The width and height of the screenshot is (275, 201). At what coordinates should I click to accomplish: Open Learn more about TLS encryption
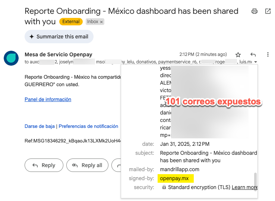click(x=245, y=187)
